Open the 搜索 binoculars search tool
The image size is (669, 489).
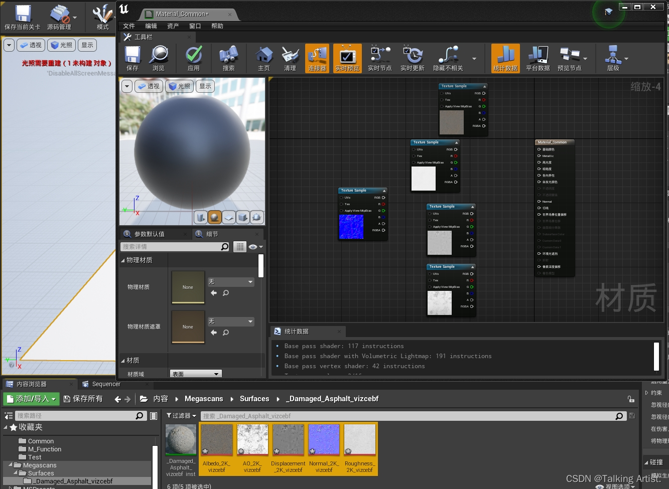228,58
